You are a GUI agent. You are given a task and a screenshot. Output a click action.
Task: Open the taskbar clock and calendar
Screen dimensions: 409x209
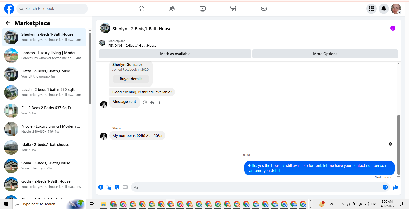click(387, 204)
